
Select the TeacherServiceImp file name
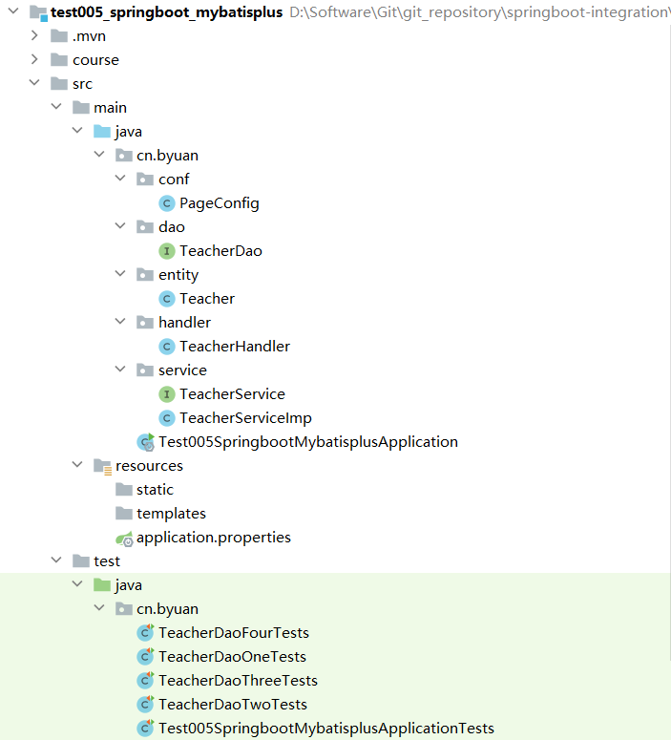(x=246, y=418)
